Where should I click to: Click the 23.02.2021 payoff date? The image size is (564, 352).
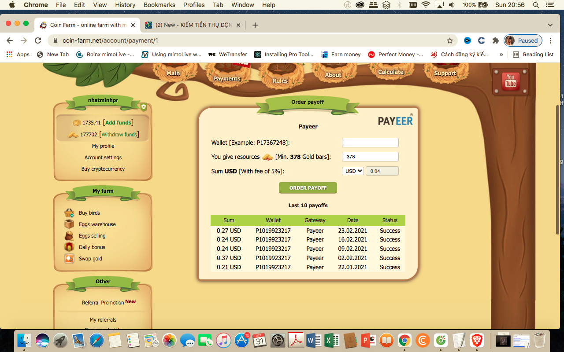click(352, 231)
